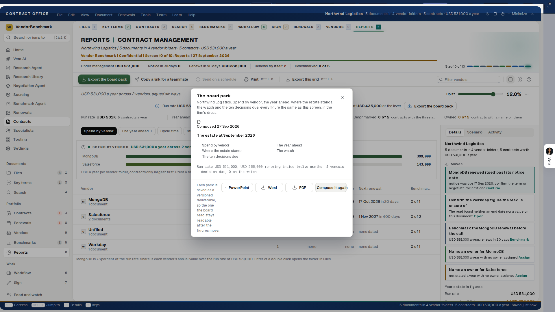Toggle dark mode with the moon icon
Screen dimensions: 555x312
coord(487,14)
